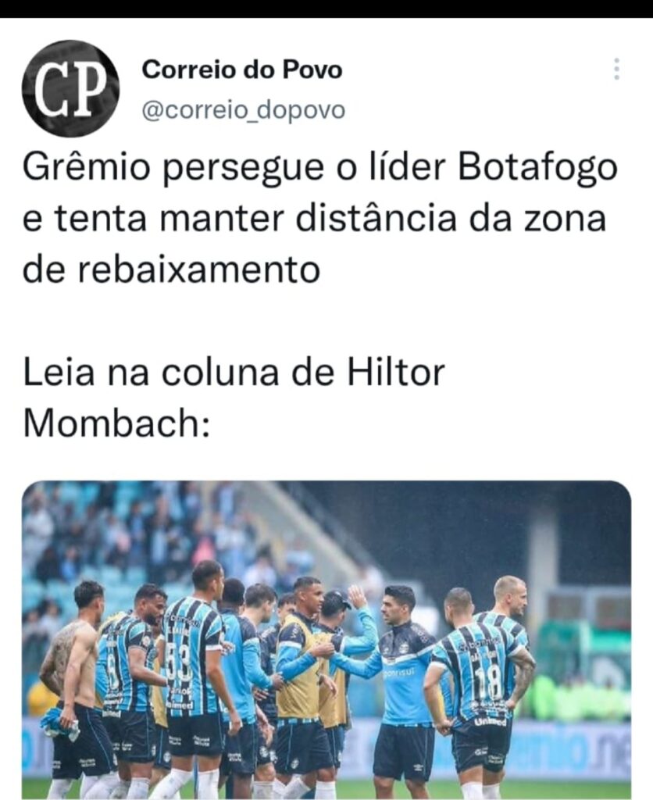Tap 'e tenta manter distância da zona' line

pyautogui.click(x=315, y=219)
